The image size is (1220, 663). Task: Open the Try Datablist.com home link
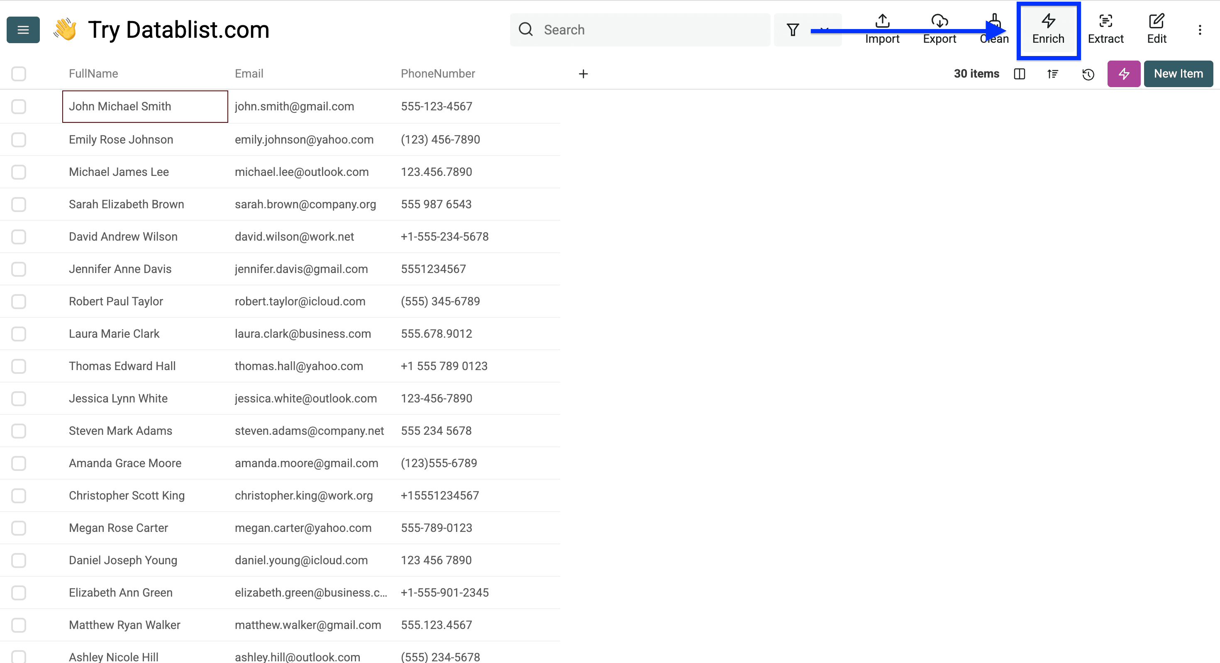[x=178, y=29]
